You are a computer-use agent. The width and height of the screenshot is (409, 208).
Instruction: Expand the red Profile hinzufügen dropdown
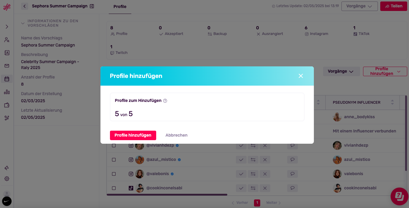(x=385, y=71)
